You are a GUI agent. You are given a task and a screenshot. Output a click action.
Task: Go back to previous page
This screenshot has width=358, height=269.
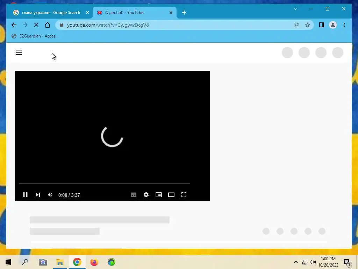pos(14,25)
